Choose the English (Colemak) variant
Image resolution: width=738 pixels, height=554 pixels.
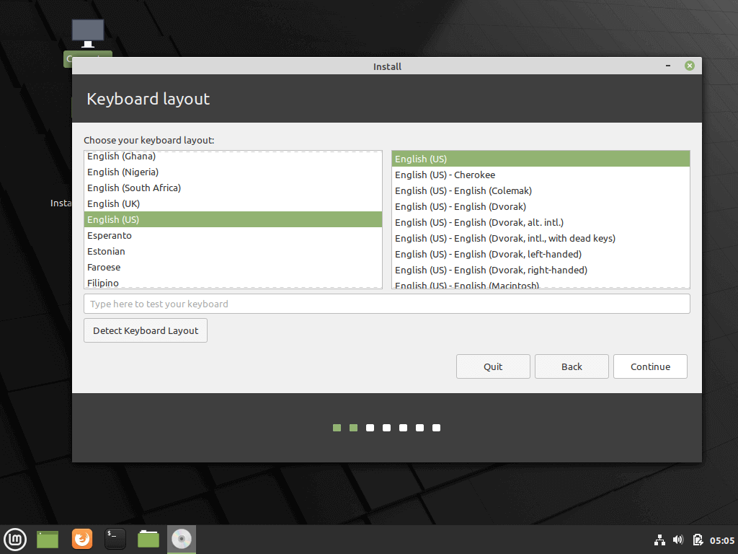coord(463,190)
